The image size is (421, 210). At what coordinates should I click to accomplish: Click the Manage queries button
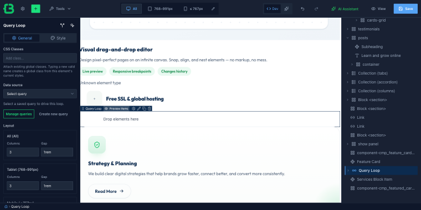tap(19, 114)
